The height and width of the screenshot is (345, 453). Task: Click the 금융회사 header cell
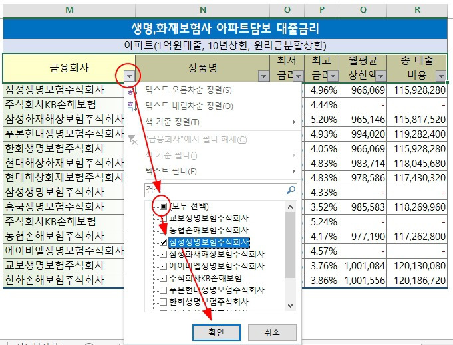69,68
